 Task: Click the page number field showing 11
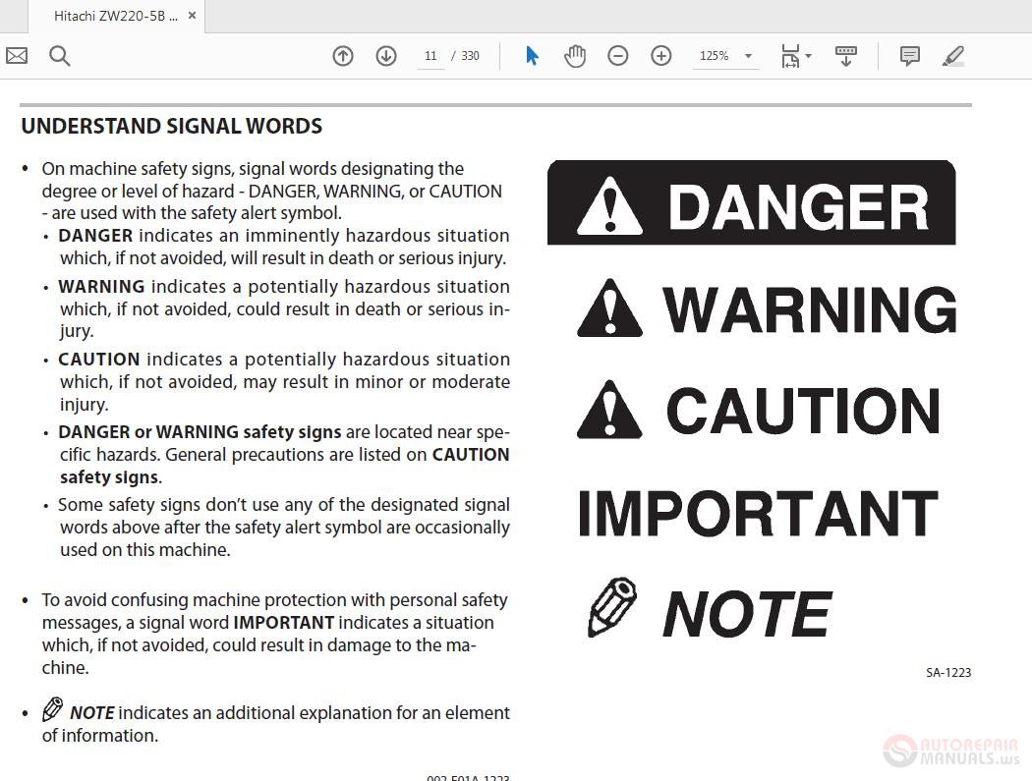point(431,56)
